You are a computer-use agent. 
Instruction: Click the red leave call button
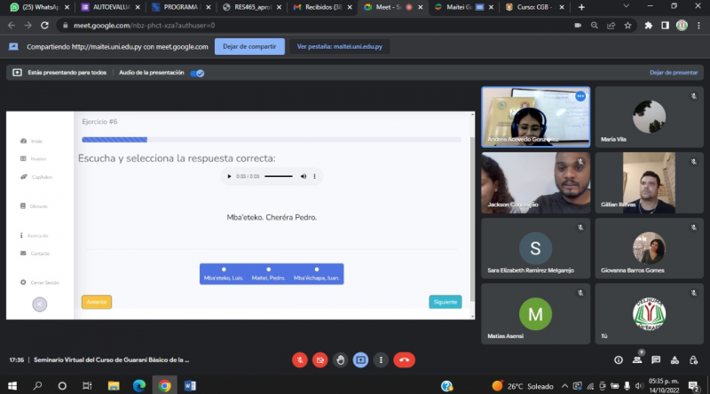[404, 359]
